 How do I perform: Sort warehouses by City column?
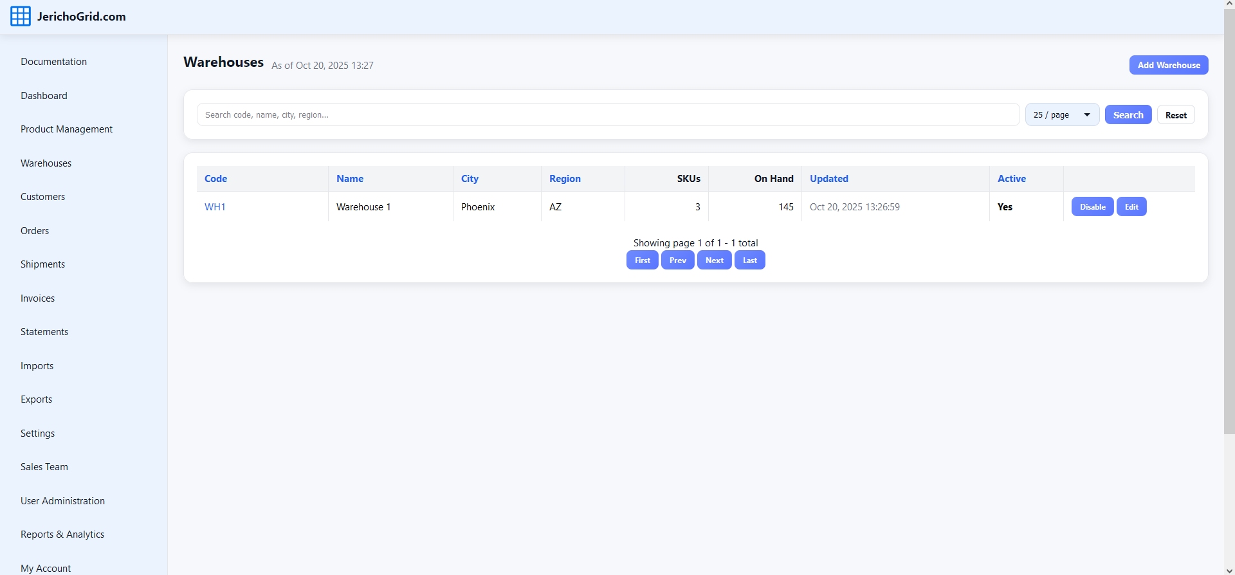(x=470, y=179)
